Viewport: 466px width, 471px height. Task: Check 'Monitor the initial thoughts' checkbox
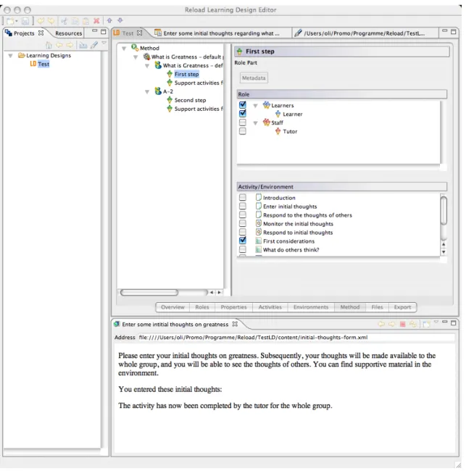pyautogui.click(x=243, y=223)
